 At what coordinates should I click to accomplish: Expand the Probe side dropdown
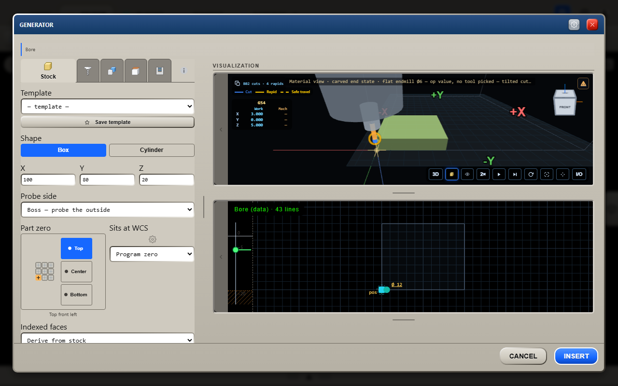(107, 209)
